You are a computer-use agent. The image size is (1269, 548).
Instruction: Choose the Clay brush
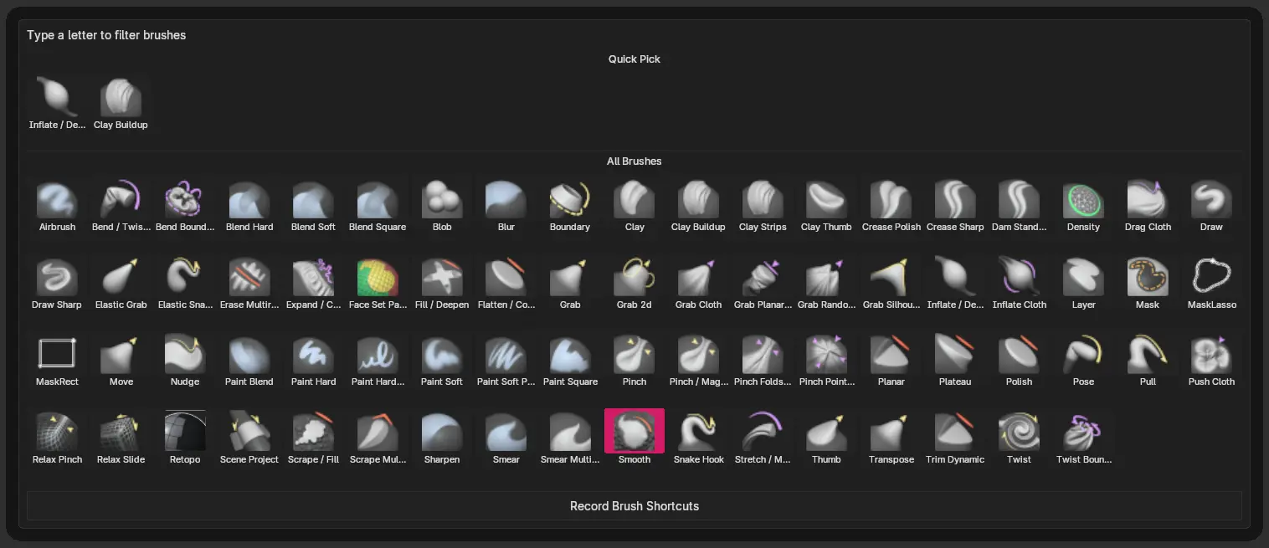tap(634, 206)
